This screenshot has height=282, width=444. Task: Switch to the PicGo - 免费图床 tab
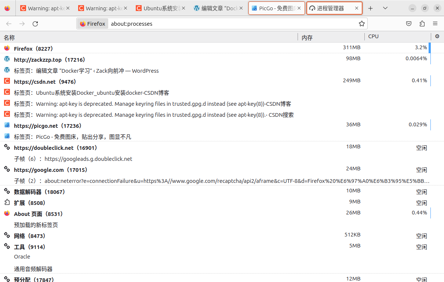pos(277,8)
